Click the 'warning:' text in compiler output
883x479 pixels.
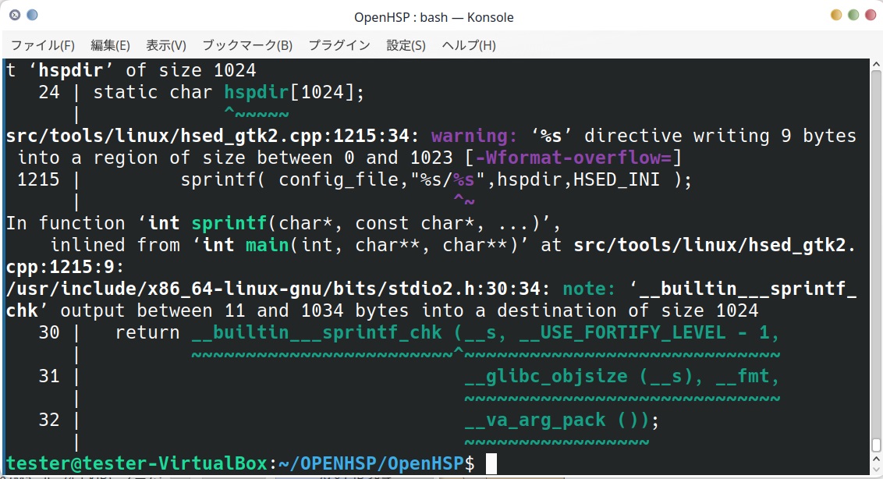pyautogui.click(x=473, y=136)
